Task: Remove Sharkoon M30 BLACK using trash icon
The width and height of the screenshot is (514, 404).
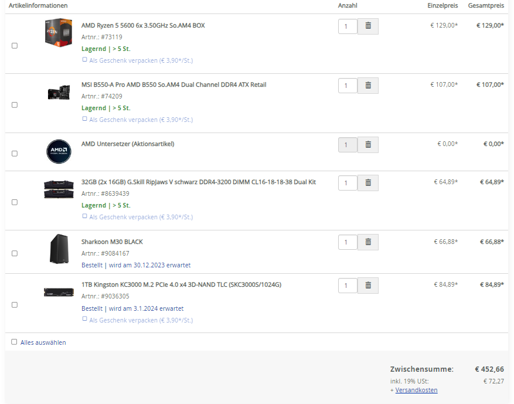Action: click(x=368, y=242)
